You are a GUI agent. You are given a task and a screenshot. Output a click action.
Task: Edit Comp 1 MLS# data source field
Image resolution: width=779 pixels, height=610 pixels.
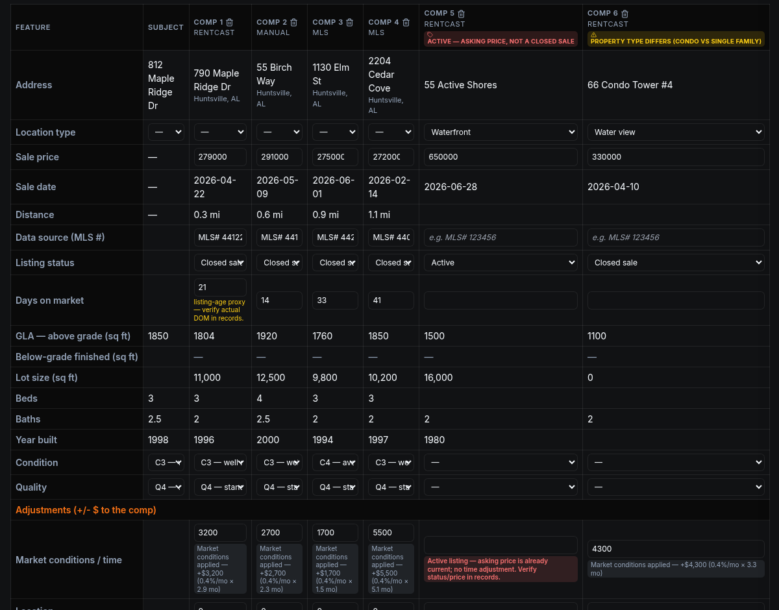220,238
